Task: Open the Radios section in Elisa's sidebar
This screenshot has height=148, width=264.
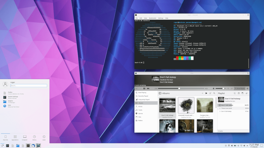Action: point(140,121)
